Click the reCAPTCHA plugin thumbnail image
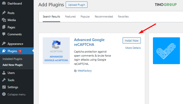183x104 pixels. [56, 51]
